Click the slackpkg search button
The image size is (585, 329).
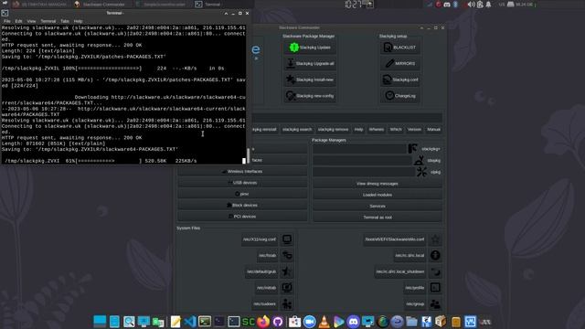tap(297, 130)
